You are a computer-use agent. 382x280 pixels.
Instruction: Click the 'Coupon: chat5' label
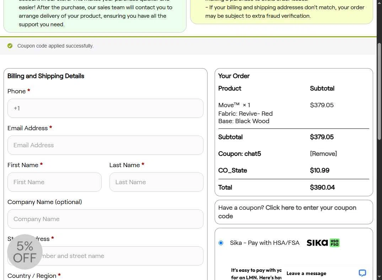click(x=240, y=154)
